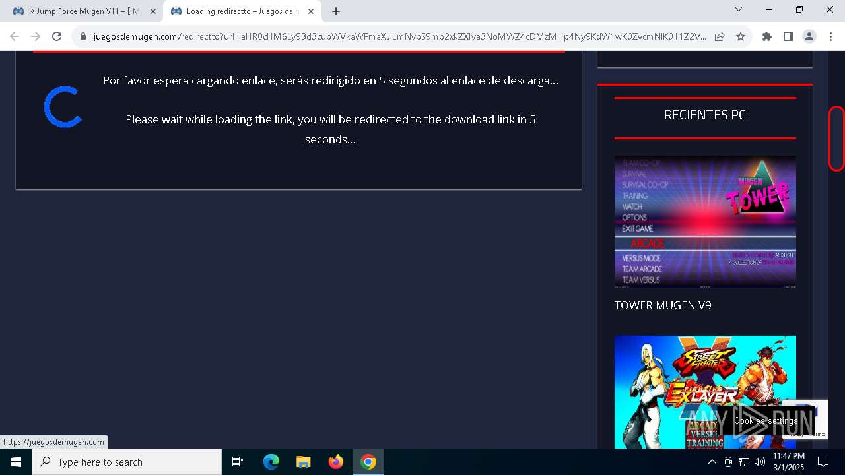Click the English please wait message

pos(331,129)
